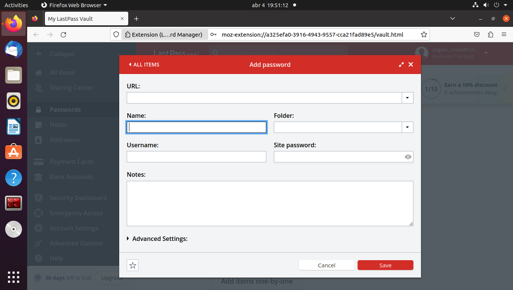Open a new Firefox tab
The image size is (513, 290).
coord(137,19)
